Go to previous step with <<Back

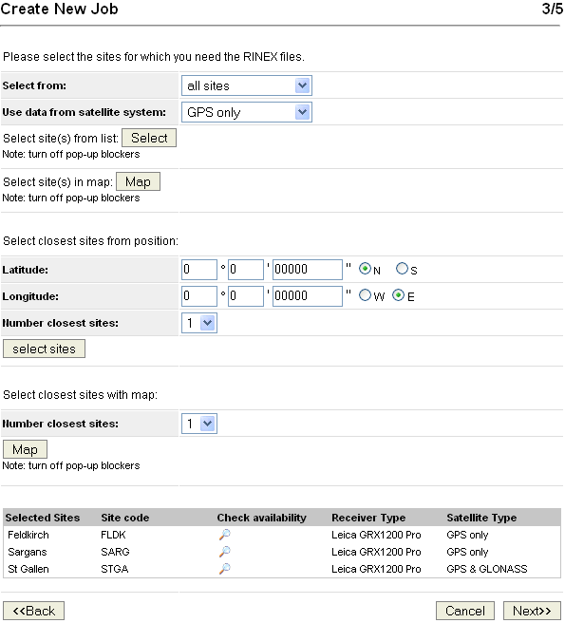[34, 611]
